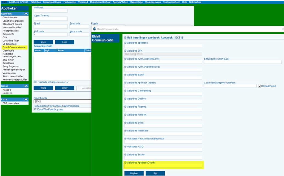Click the E-Mailadres IQVIA (Log) field
The width and height of the screenshot is (284, 176).
(x=243, y=62)
